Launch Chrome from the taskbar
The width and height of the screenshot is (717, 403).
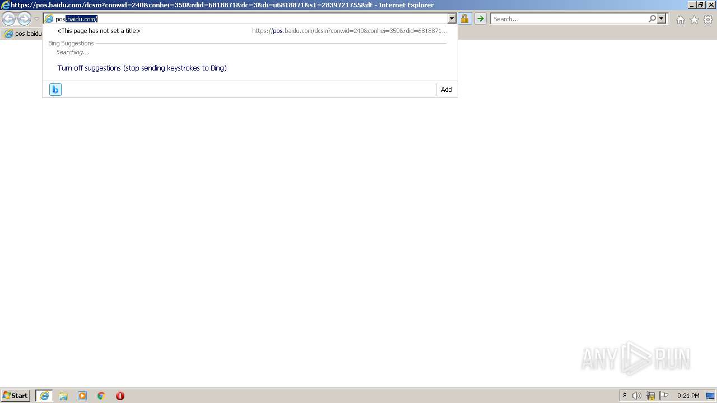[x=101, y=396]
